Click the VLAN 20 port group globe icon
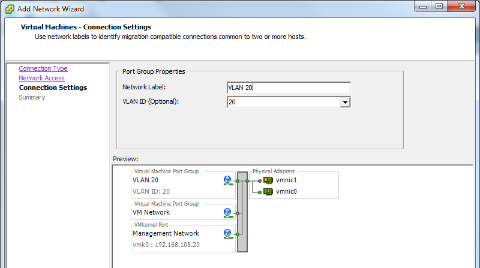 pos(227,180)
